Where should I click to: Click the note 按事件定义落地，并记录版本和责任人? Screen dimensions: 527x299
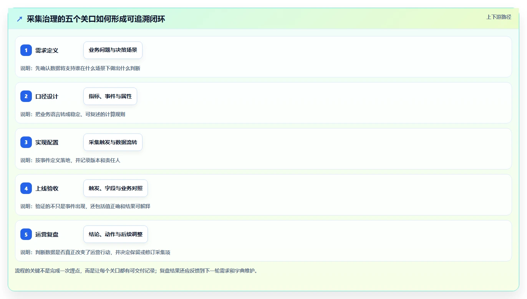click(78, 160)
